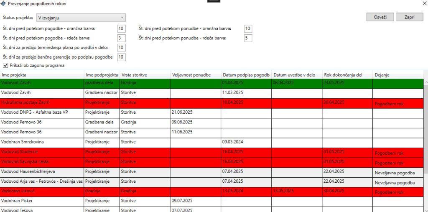The image size is (428, 212).
Task: Edit days before contract expiry orange field
Action: [x=121, y=28]
